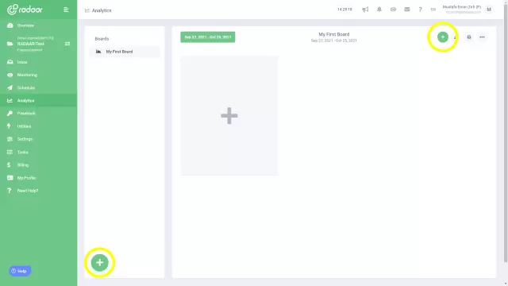Click the clock time display
508x286 pixels.
[344, 10]
